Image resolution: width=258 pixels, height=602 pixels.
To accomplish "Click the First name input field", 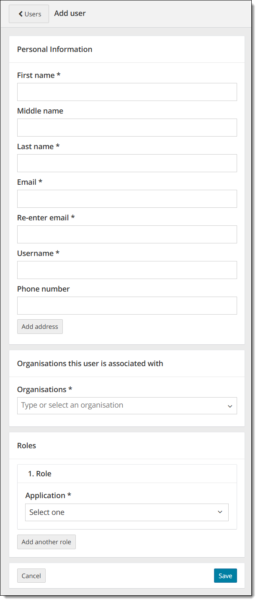I will 127,92.
